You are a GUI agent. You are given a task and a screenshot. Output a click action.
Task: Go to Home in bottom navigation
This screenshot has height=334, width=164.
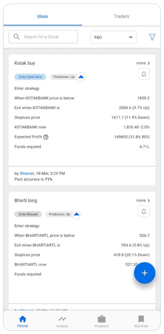(22, 321)
